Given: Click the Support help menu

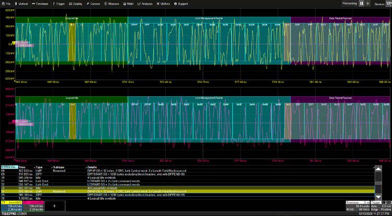Looking at the screenshot, I should (180, 3).
